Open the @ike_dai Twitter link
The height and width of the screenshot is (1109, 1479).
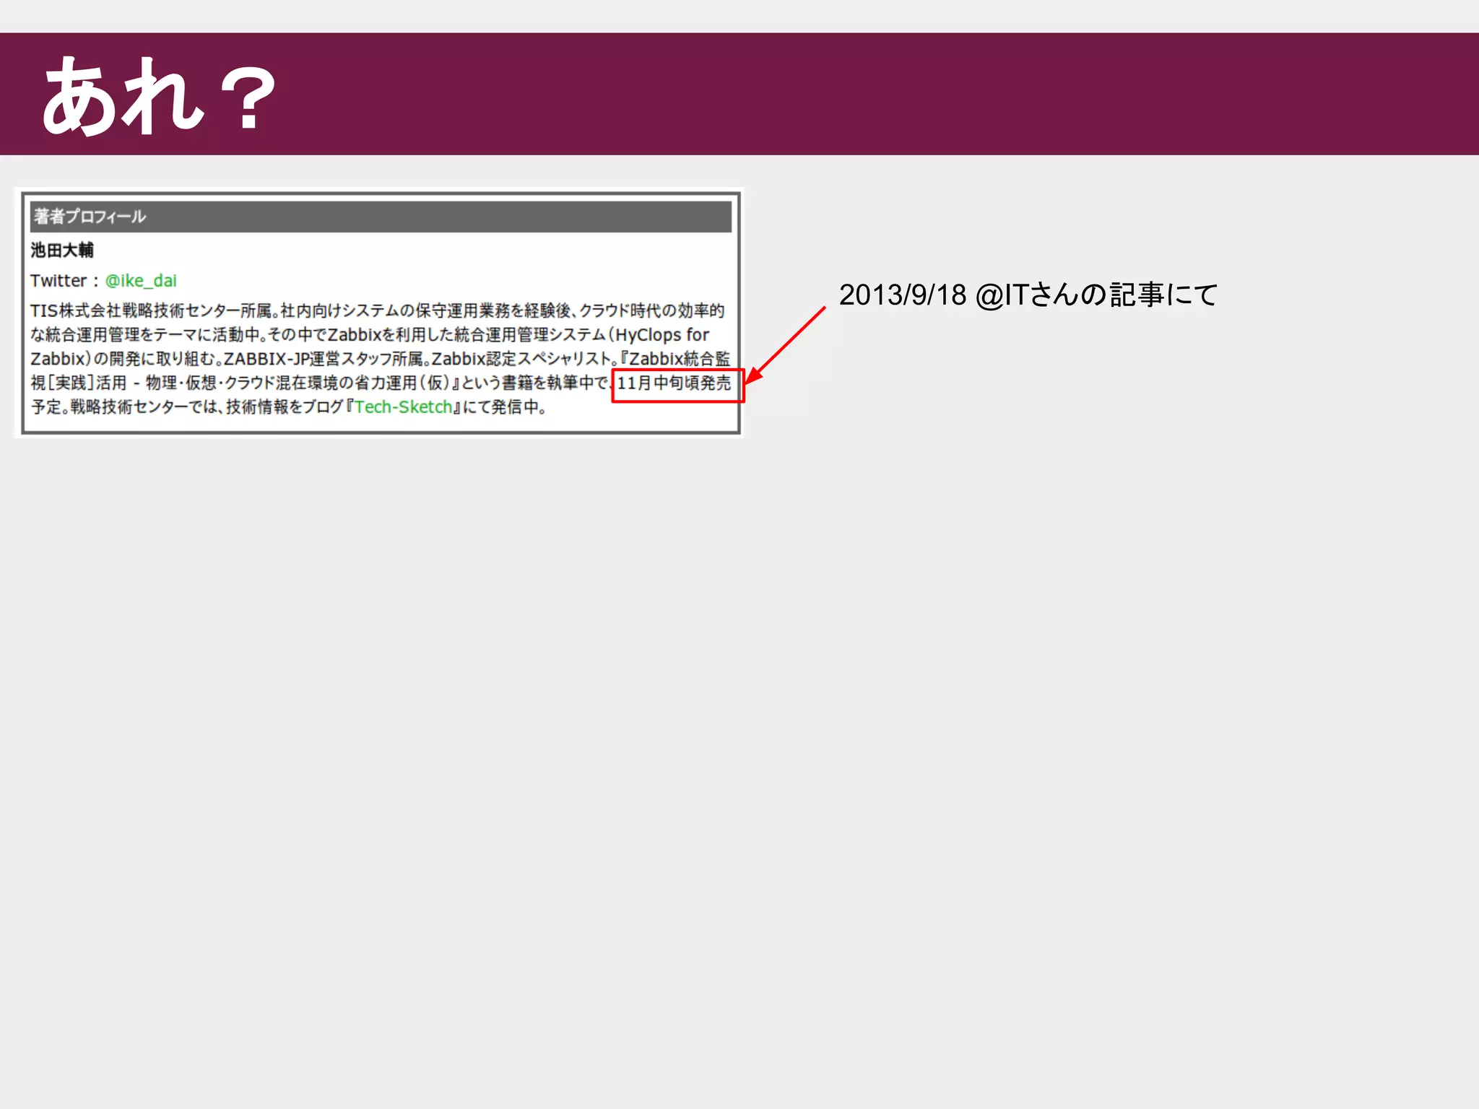(x=141, y=281)
